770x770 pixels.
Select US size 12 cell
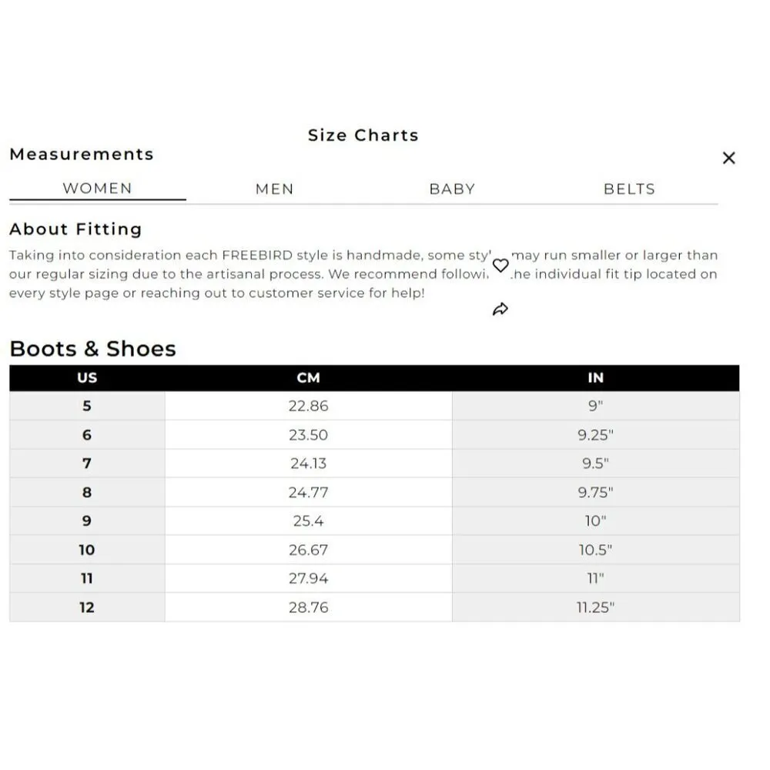tap(87, 608)
